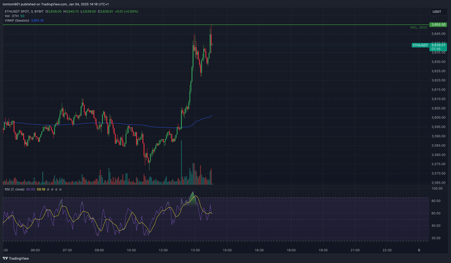Viewport: 451px width, 263px height.
Task: Click the 3,639.01 last price countdown label
Action: click(438, 47)
